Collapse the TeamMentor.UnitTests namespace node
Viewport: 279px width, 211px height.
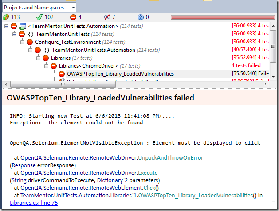14,34
